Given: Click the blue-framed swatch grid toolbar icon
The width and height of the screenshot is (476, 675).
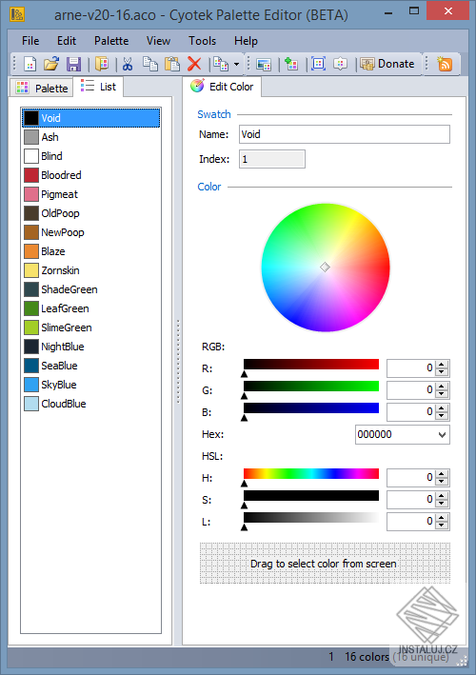Looking at the screenshot, I should 318,64.
